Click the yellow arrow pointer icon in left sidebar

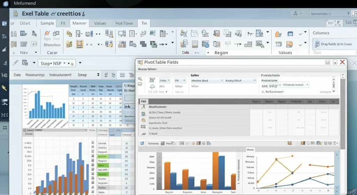point(5,88)
